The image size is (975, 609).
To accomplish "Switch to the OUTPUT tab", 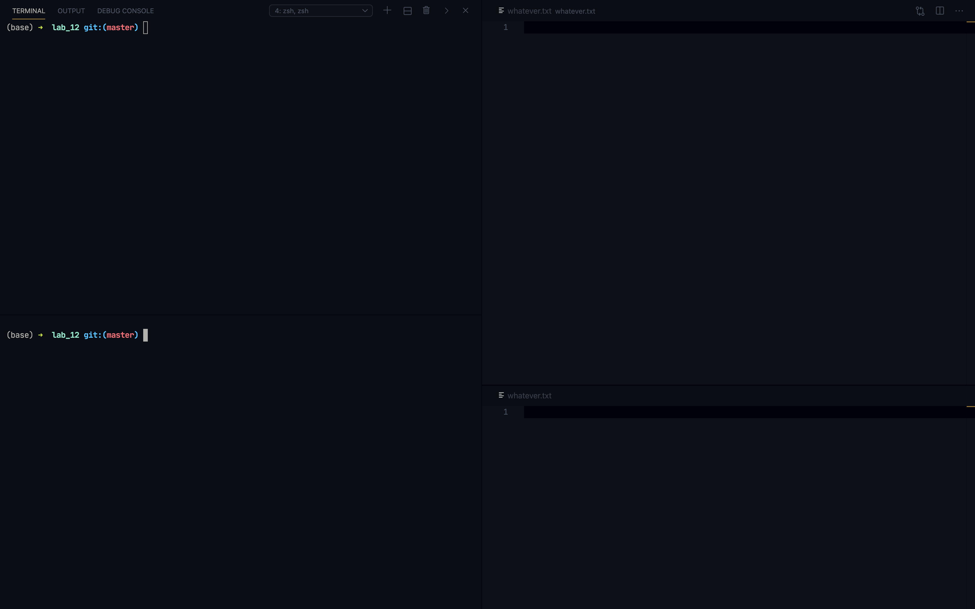I will (x=71, y=11).
